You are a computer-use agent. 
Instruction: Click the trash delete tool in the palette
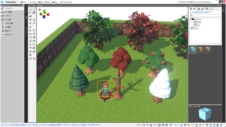click(x=31, y=55)
